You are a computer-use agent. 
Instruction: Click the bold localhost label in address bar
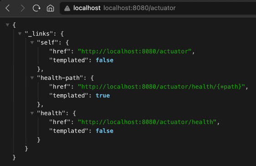[x=87, y=8]
